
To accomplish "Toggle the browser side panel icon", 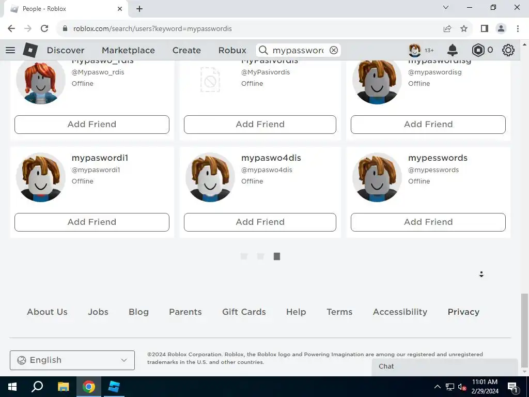I will point(485,29).
